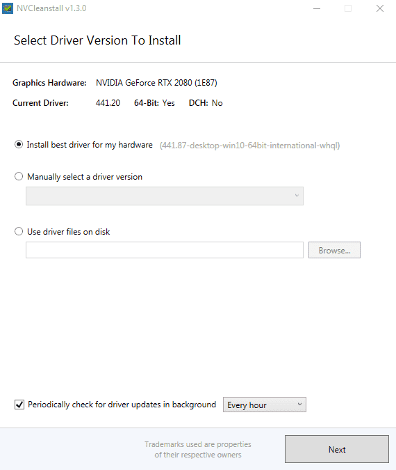
Task: Click the arrow on update frequency combo box
Action: [x=299, y=405]
